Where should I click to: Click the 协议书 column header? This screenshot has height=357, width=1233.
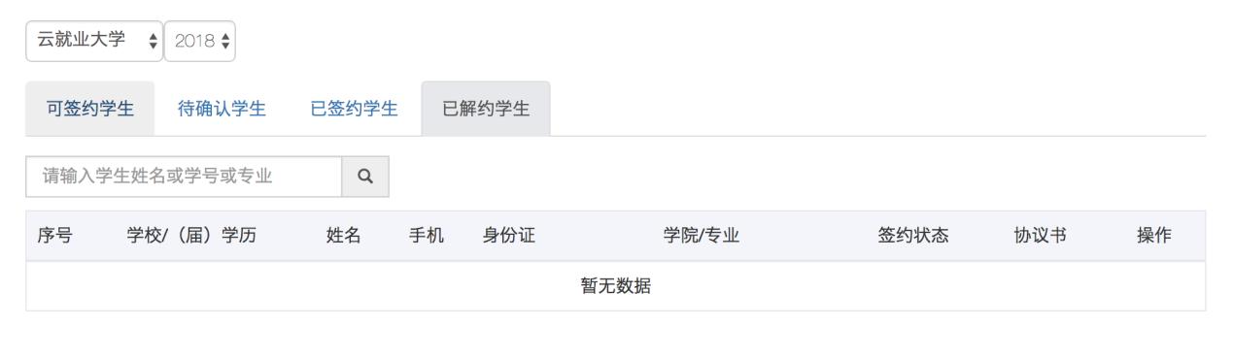click(1040, 236)
